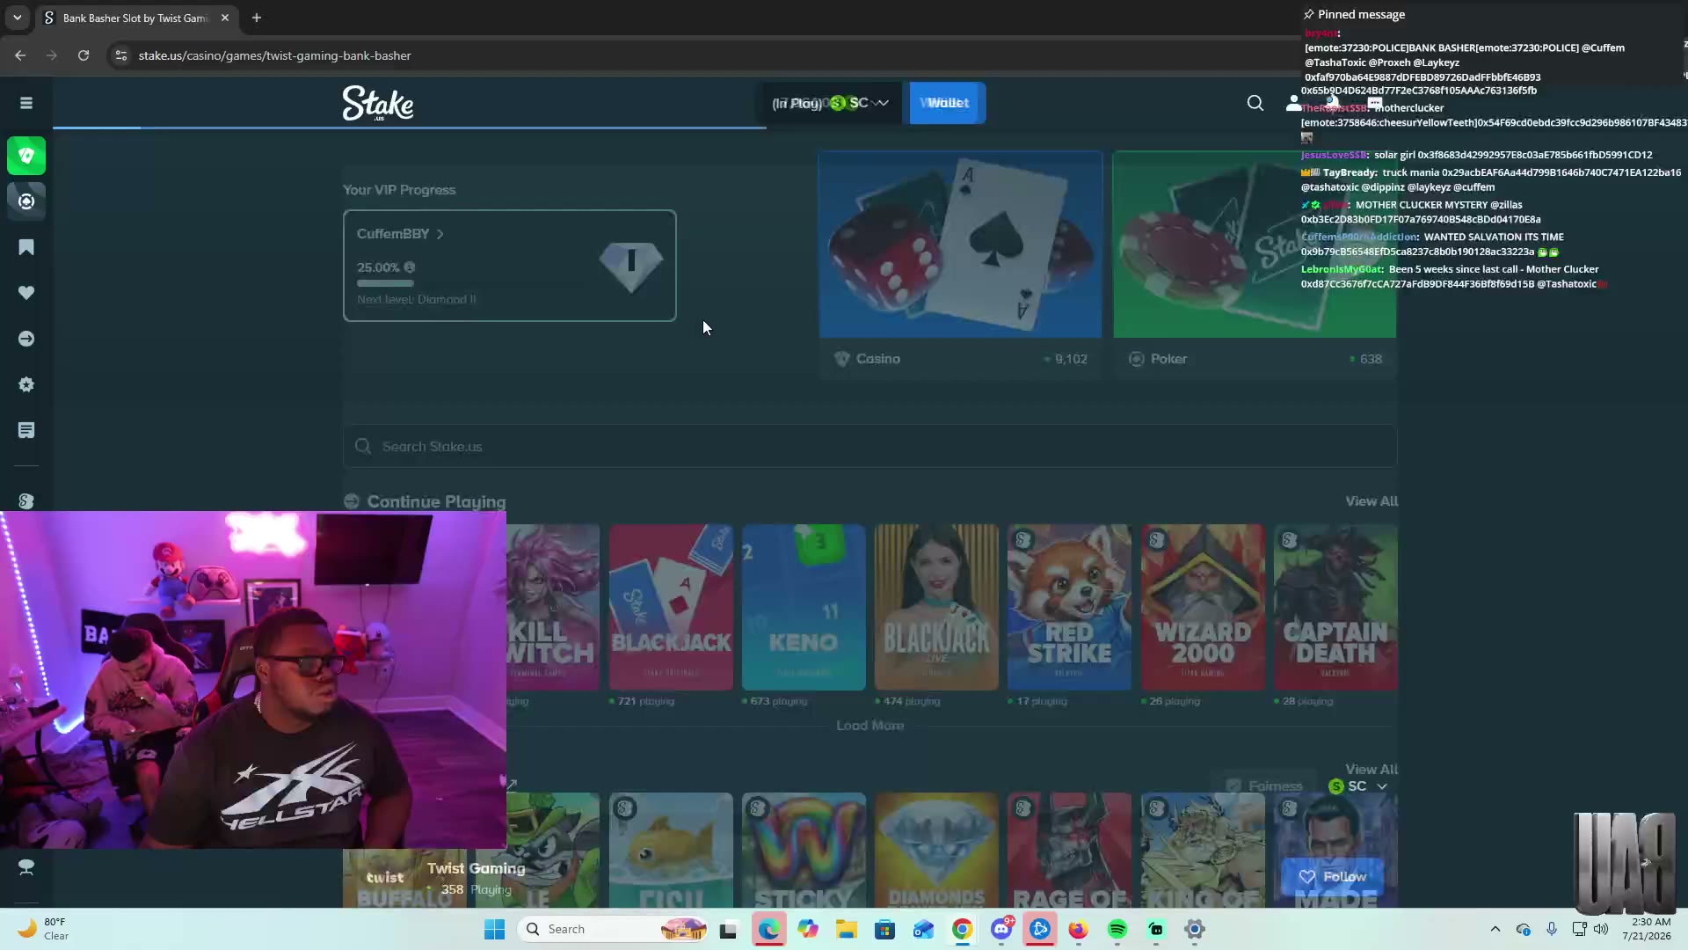Click the Wallet button
Viewport: 1688px width, 950px height.
tap(948, 103)
